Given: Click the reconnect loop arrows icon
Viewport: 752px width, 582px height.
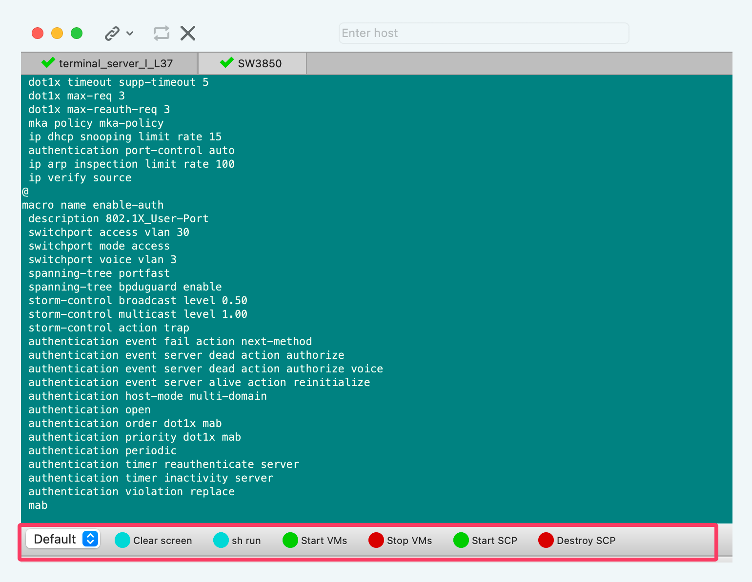Looking at the screenshot, I should point(161,33).
